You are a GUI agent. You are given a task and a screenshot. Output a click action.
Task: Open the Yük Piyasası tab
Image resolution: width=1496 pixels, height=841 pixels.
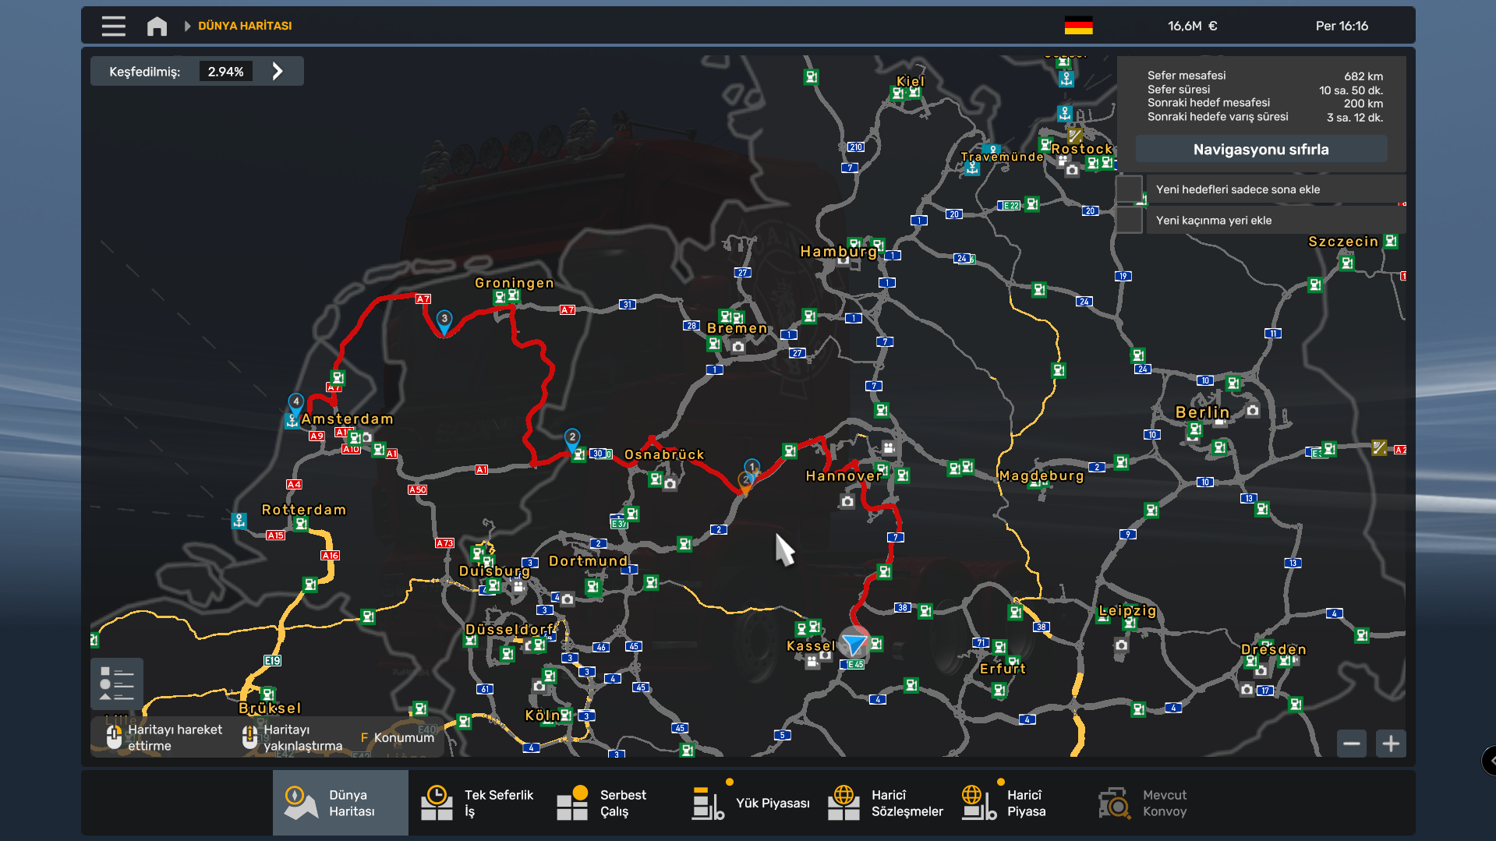pos(751,803)
